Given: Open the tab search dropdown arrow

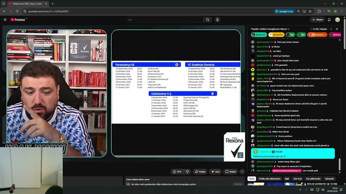Looking at the screenshot, I should tap(4, 4).
